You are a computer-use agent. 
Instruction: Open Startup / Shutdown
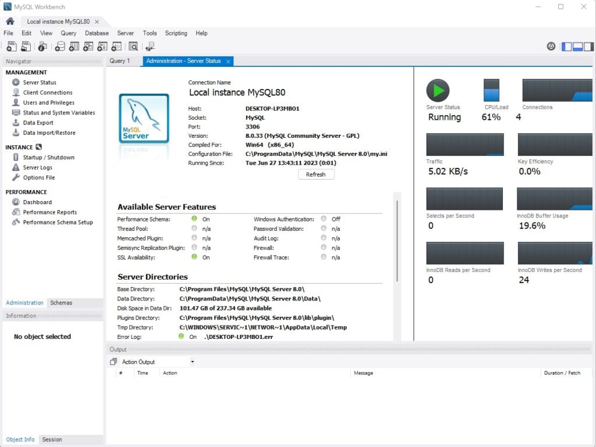[x=49, y=157]
